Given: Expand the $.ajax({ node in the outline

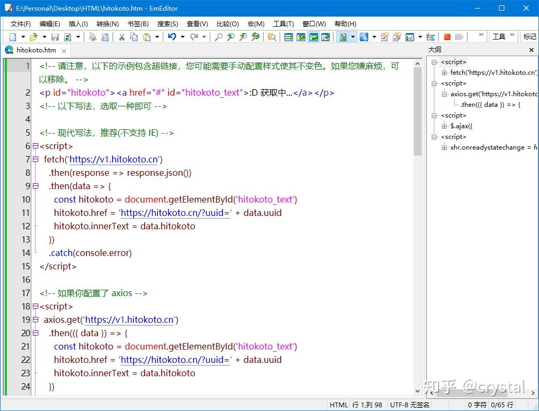Looking at the screenshot, I should point(444,126).
